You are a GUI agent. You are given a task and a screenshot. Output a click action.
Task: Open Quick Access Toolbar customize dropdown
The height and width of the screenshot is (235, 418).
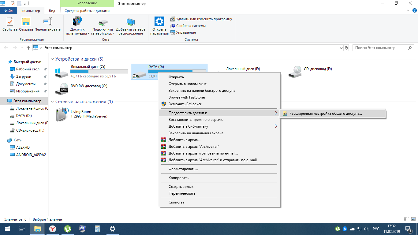click(x=25, y=4)
